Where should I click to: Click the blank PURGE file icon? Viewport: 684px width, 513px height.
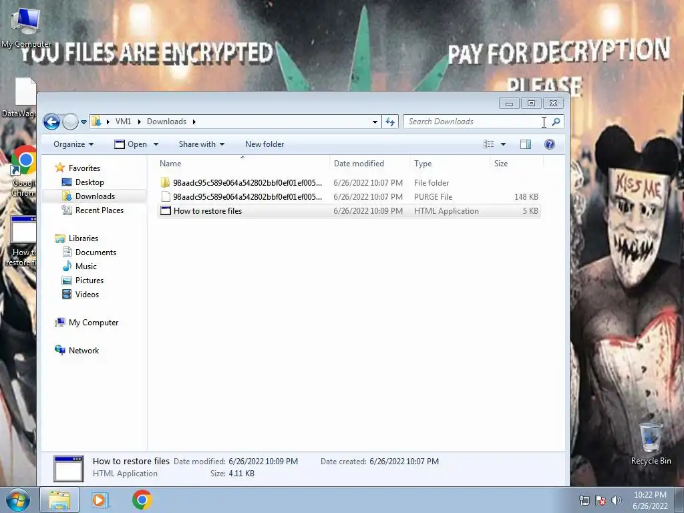(x=166, y=197)
